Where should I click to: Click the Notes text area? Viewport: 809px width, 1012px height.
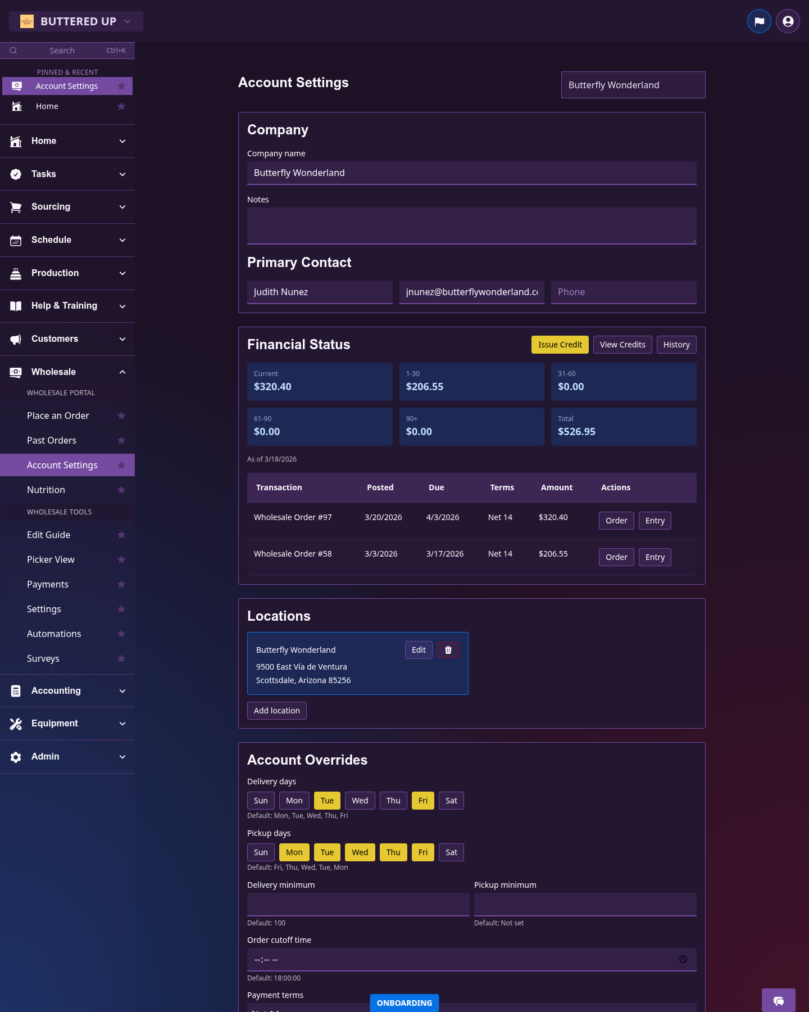tap(472, 226)
